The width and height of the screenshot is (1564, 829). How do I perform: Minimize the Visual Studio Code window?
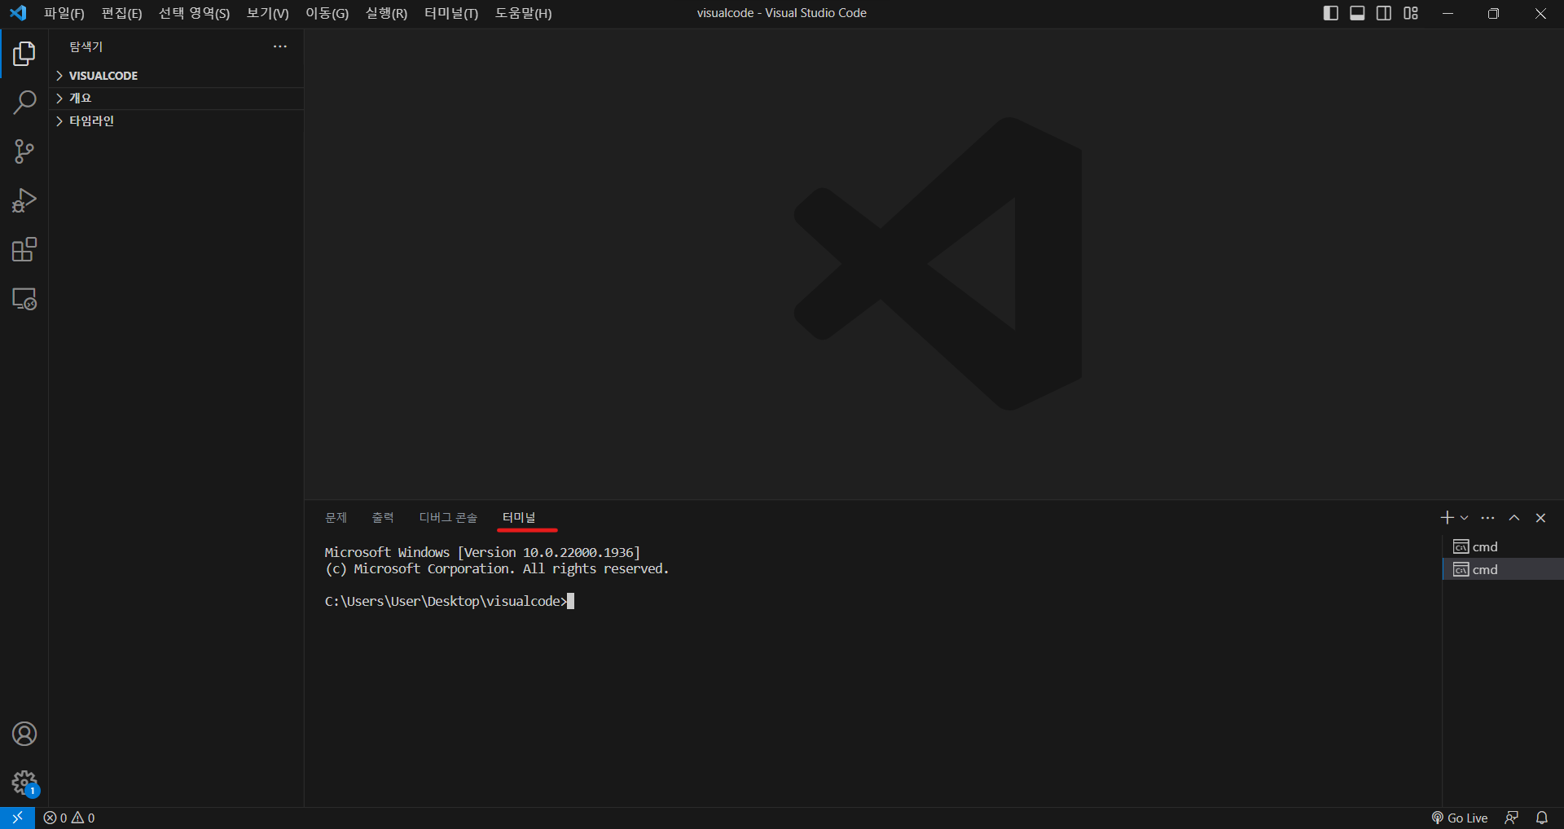point(1448,13)
